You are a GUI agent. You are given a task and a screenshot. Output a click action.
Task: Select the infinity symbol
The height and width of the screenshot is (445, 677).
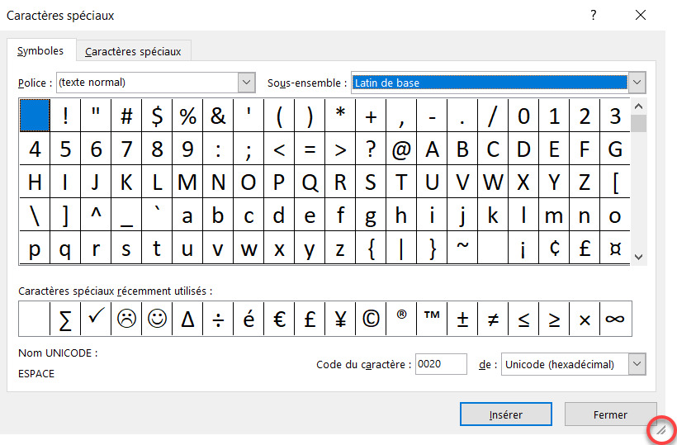616,319
